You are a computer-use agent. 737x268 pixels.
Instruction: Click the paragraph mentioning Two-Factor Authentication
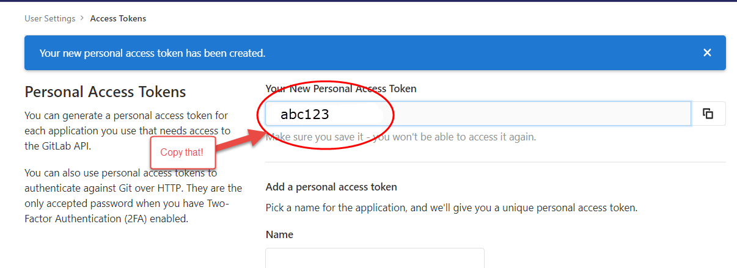[x=133, y=195]
